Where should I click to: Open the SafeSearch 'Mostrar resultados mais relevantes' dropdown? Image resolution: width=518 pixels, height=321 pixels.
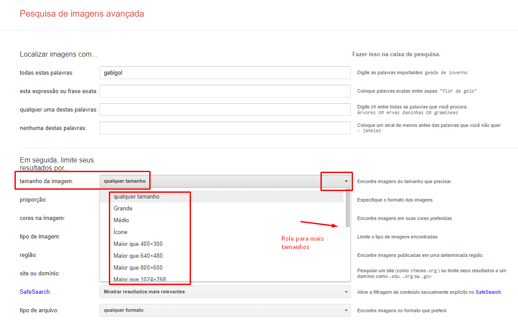225,292
